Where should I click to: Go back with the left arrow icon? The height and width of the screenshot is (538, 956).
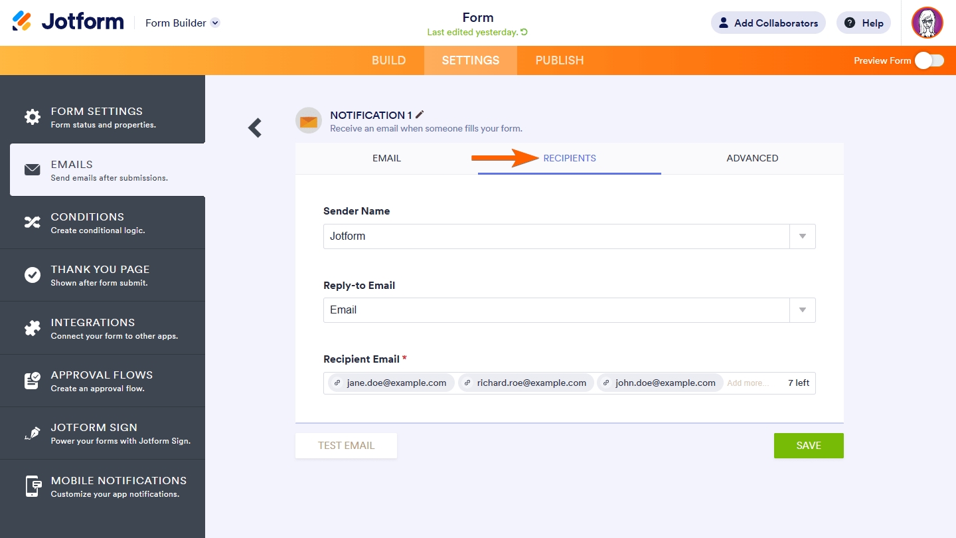[x=254, y=128]
